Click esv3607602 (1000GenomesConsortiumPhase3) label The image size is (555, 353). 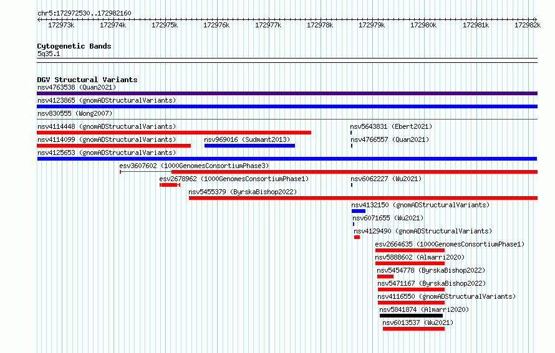coord(194,166)
